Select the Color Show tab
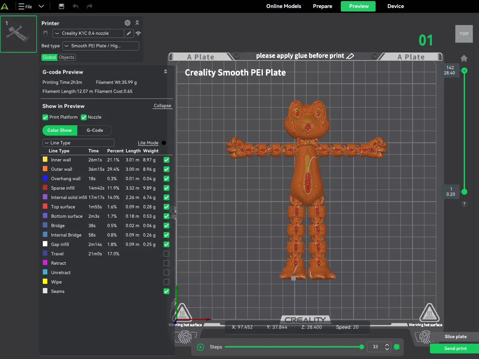 pyautogui.click(x=60, y=130)
